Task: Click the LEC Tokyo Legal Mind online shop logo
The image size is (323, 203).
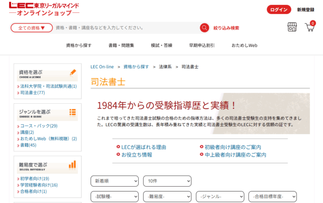Action: [44, 9]
